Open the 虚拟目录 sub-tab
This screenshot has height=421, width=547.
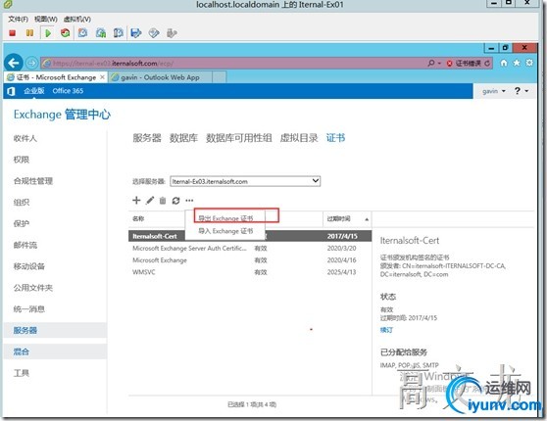299,138
